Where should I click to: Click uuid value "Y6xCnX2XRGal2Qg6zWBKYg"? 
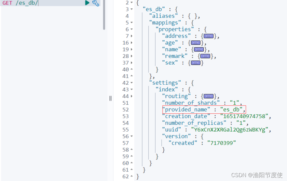(x=229, y=130)
